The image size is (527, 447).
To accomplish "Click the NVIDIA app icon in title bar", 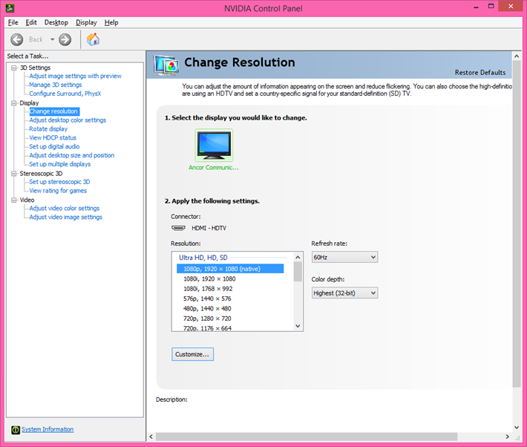I will tap(10, 7).
